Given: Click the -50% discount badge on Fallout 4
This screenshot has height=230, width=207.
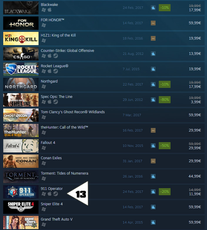Looking at the screenshot, I should 165,146.
